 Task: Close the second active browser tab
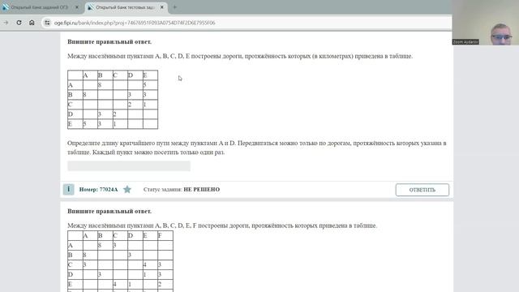click(x=162, y=7)
